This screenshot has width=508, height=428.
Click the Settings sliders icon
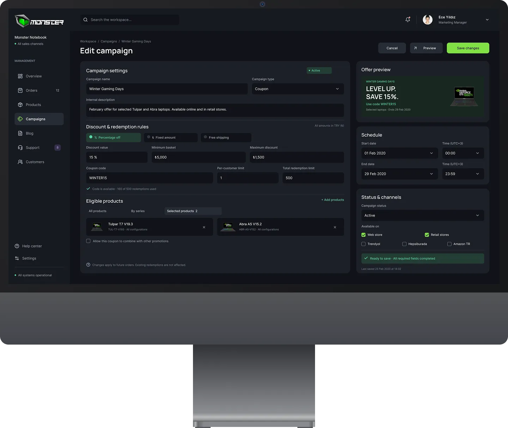pyautogui.click(x=17, y=258)
